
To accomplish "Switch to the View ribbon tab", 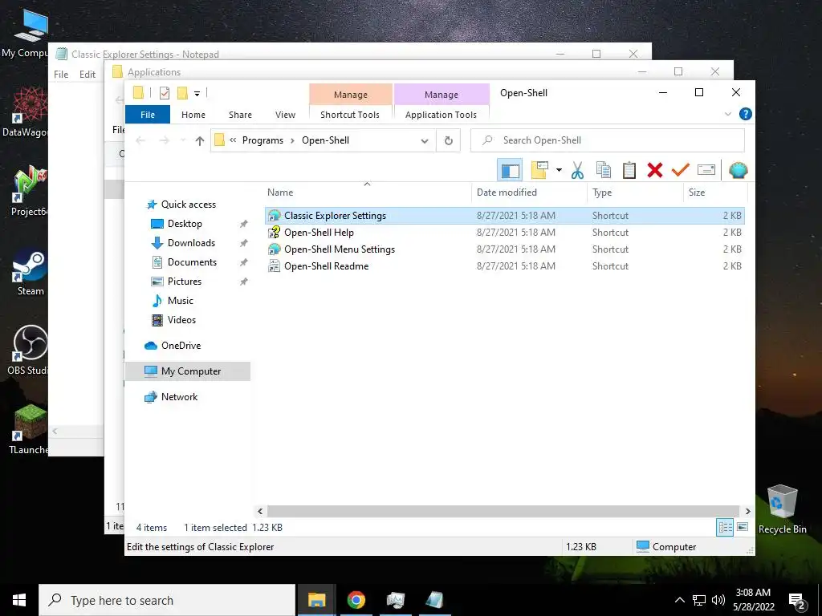I will coord(285,114).
